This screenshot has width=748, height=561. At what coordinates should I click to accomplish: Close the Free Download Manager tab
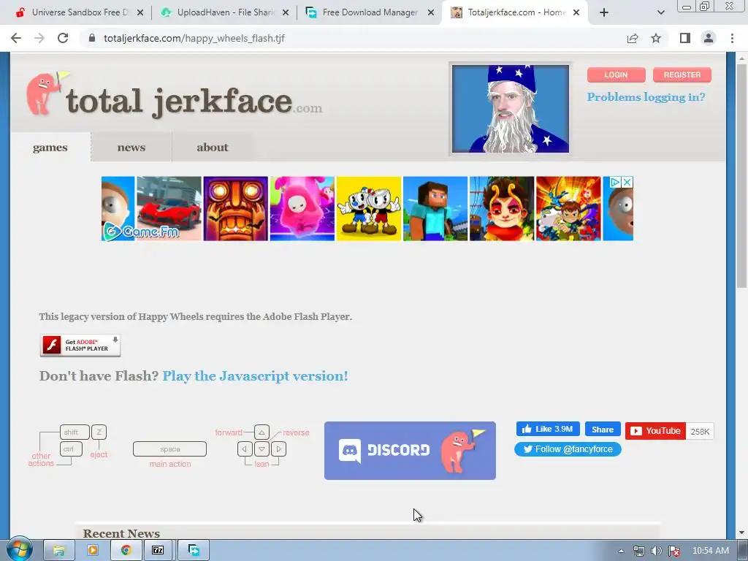[x=431, y=13]
